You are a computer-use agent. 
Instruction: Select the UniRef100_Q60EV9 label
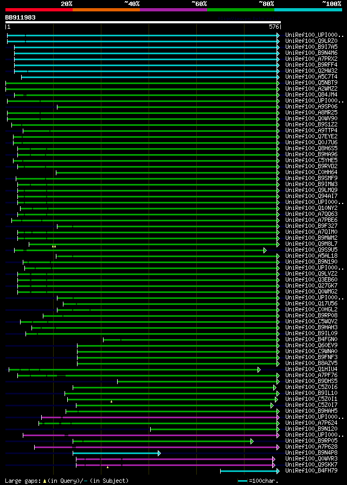pyautogui.click(x=311, y=346)
